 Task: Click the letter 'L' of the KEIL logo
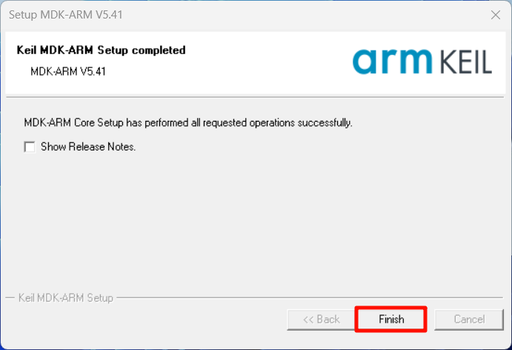pyautogui.click(x=486, y=62)
